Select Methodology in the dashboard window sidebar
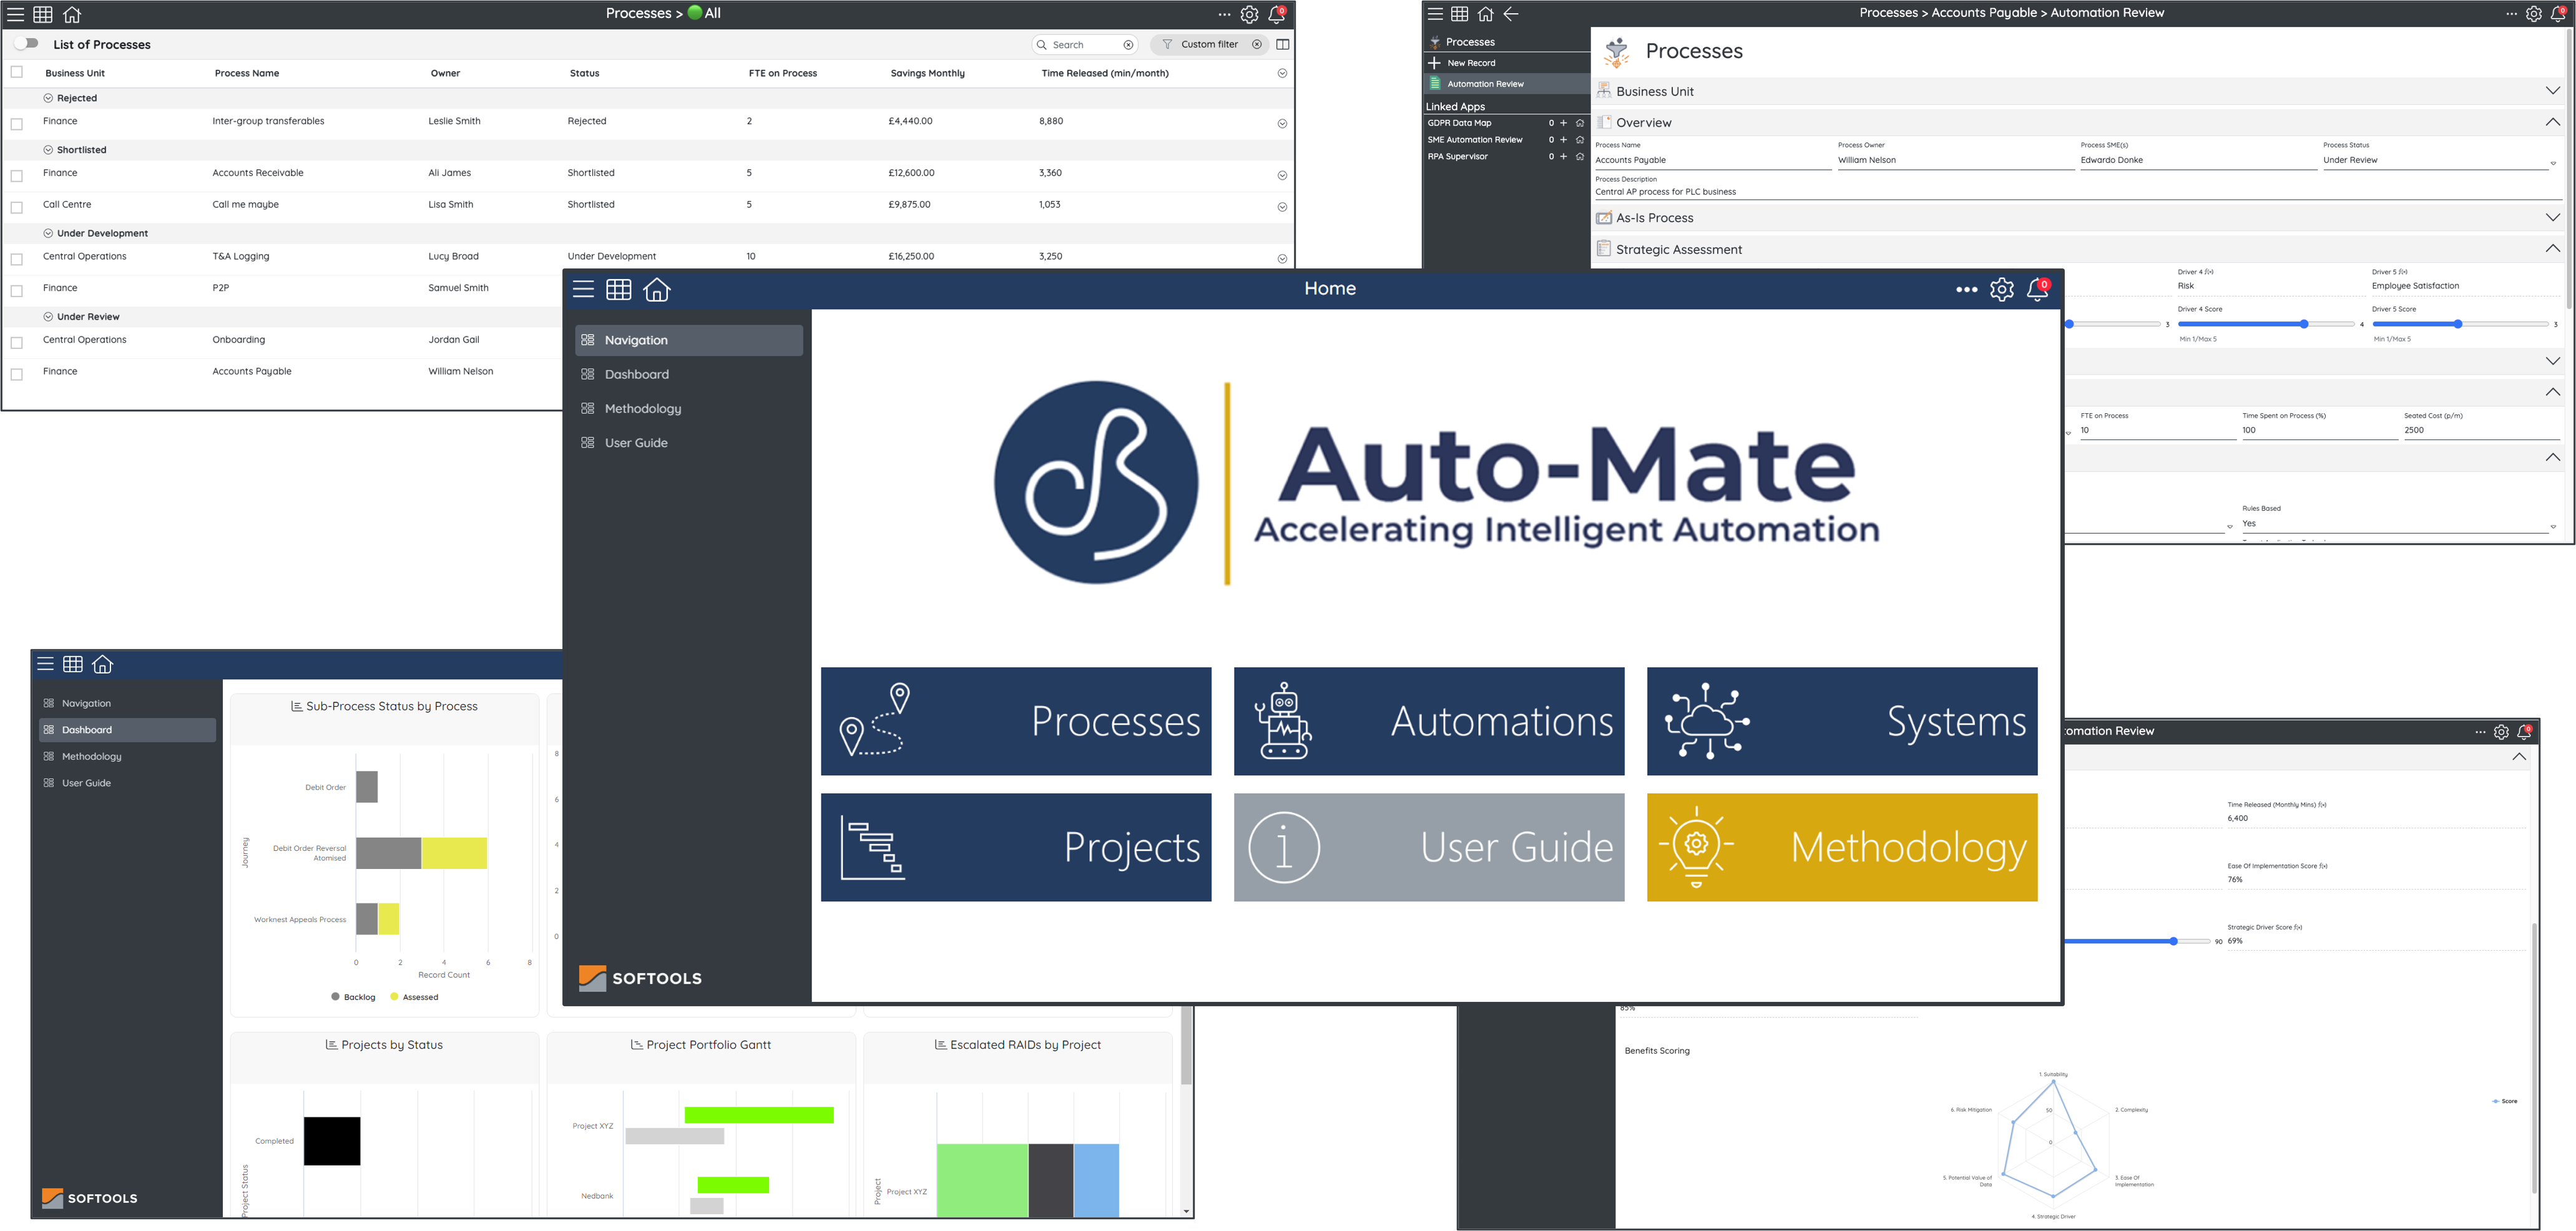Viewport: 2576px width, 1231px height. [127, 756]
